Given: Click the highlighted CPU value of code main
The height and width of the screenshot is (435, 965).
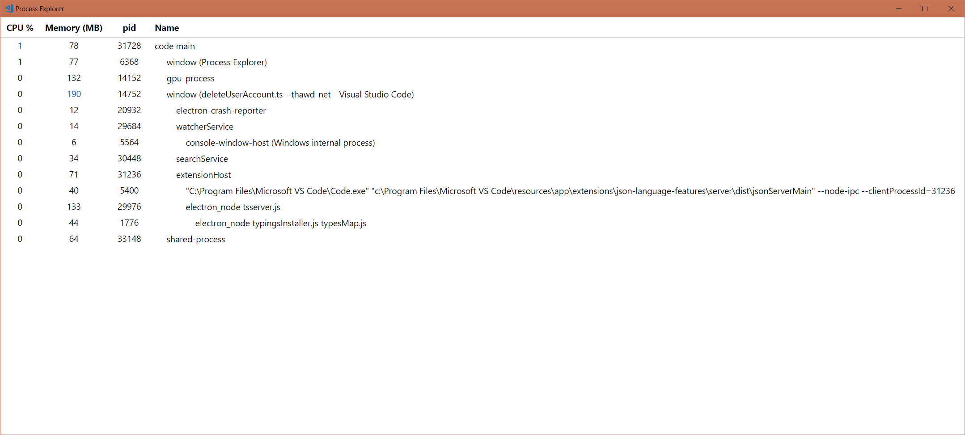Looking at the screenshot, I should pos(20,46).
